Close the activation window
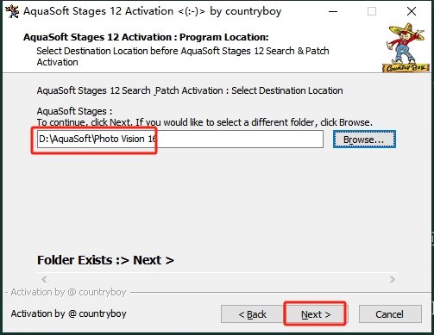Viewport: 434px width, 335px height. [x=412, y=11]
